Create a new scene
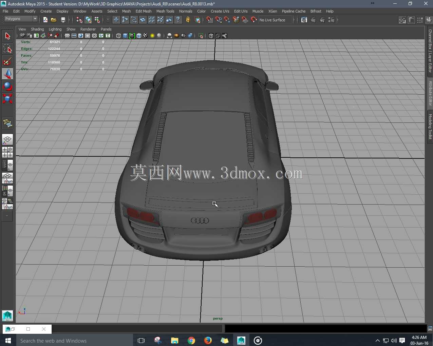This screenshot has width=433, height=346. click(45, 20)
